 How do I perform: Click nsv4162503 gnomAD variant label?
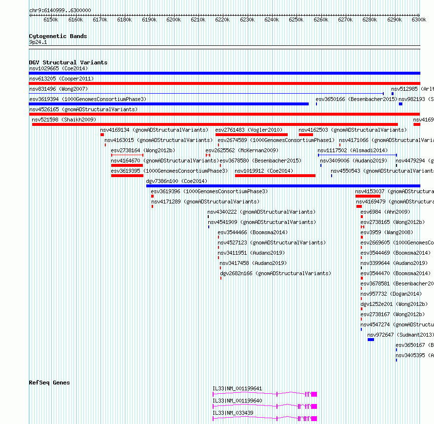point(353,130)
